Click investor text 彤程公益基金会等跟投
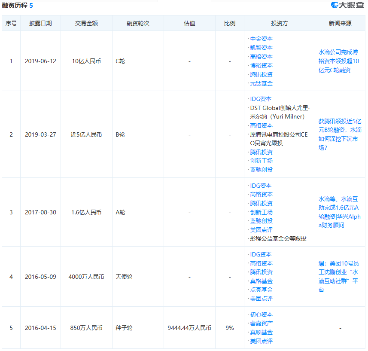 (278, 238)
